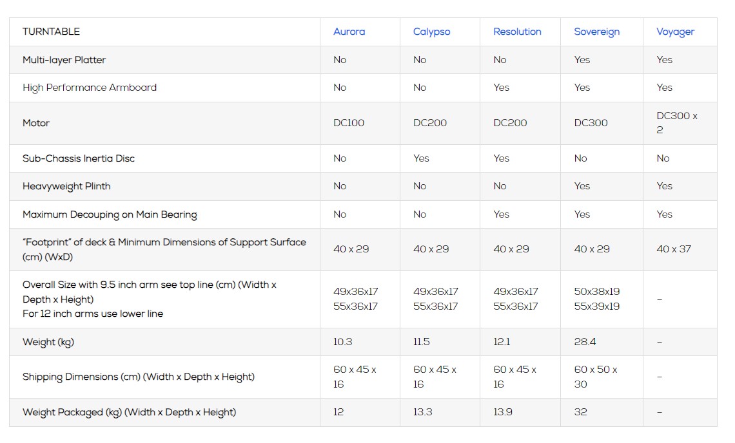This screenshot has width=735, height=443.
Task: Click the TURNTABLE header cell
Action: coord(164,32)
